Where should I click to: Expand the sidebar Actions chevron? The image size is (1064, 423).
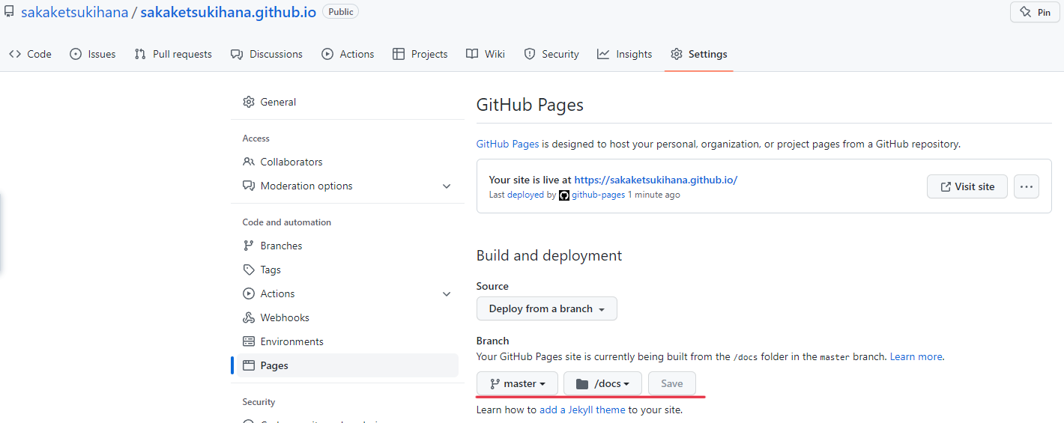tap(447, 293)
